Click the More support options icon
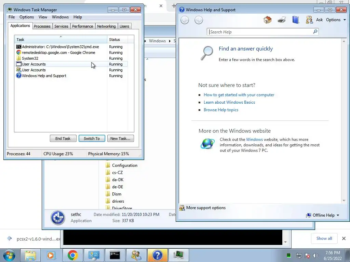 pyautogui.click(x=182, y=208)
